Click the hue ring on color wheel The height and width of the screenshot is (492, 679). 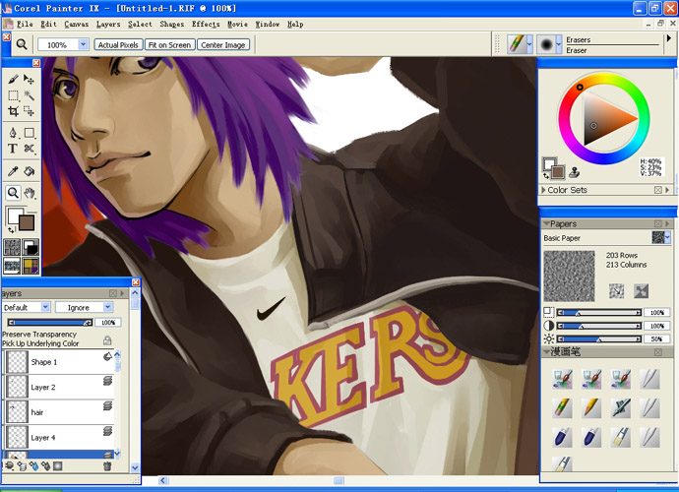604,118
